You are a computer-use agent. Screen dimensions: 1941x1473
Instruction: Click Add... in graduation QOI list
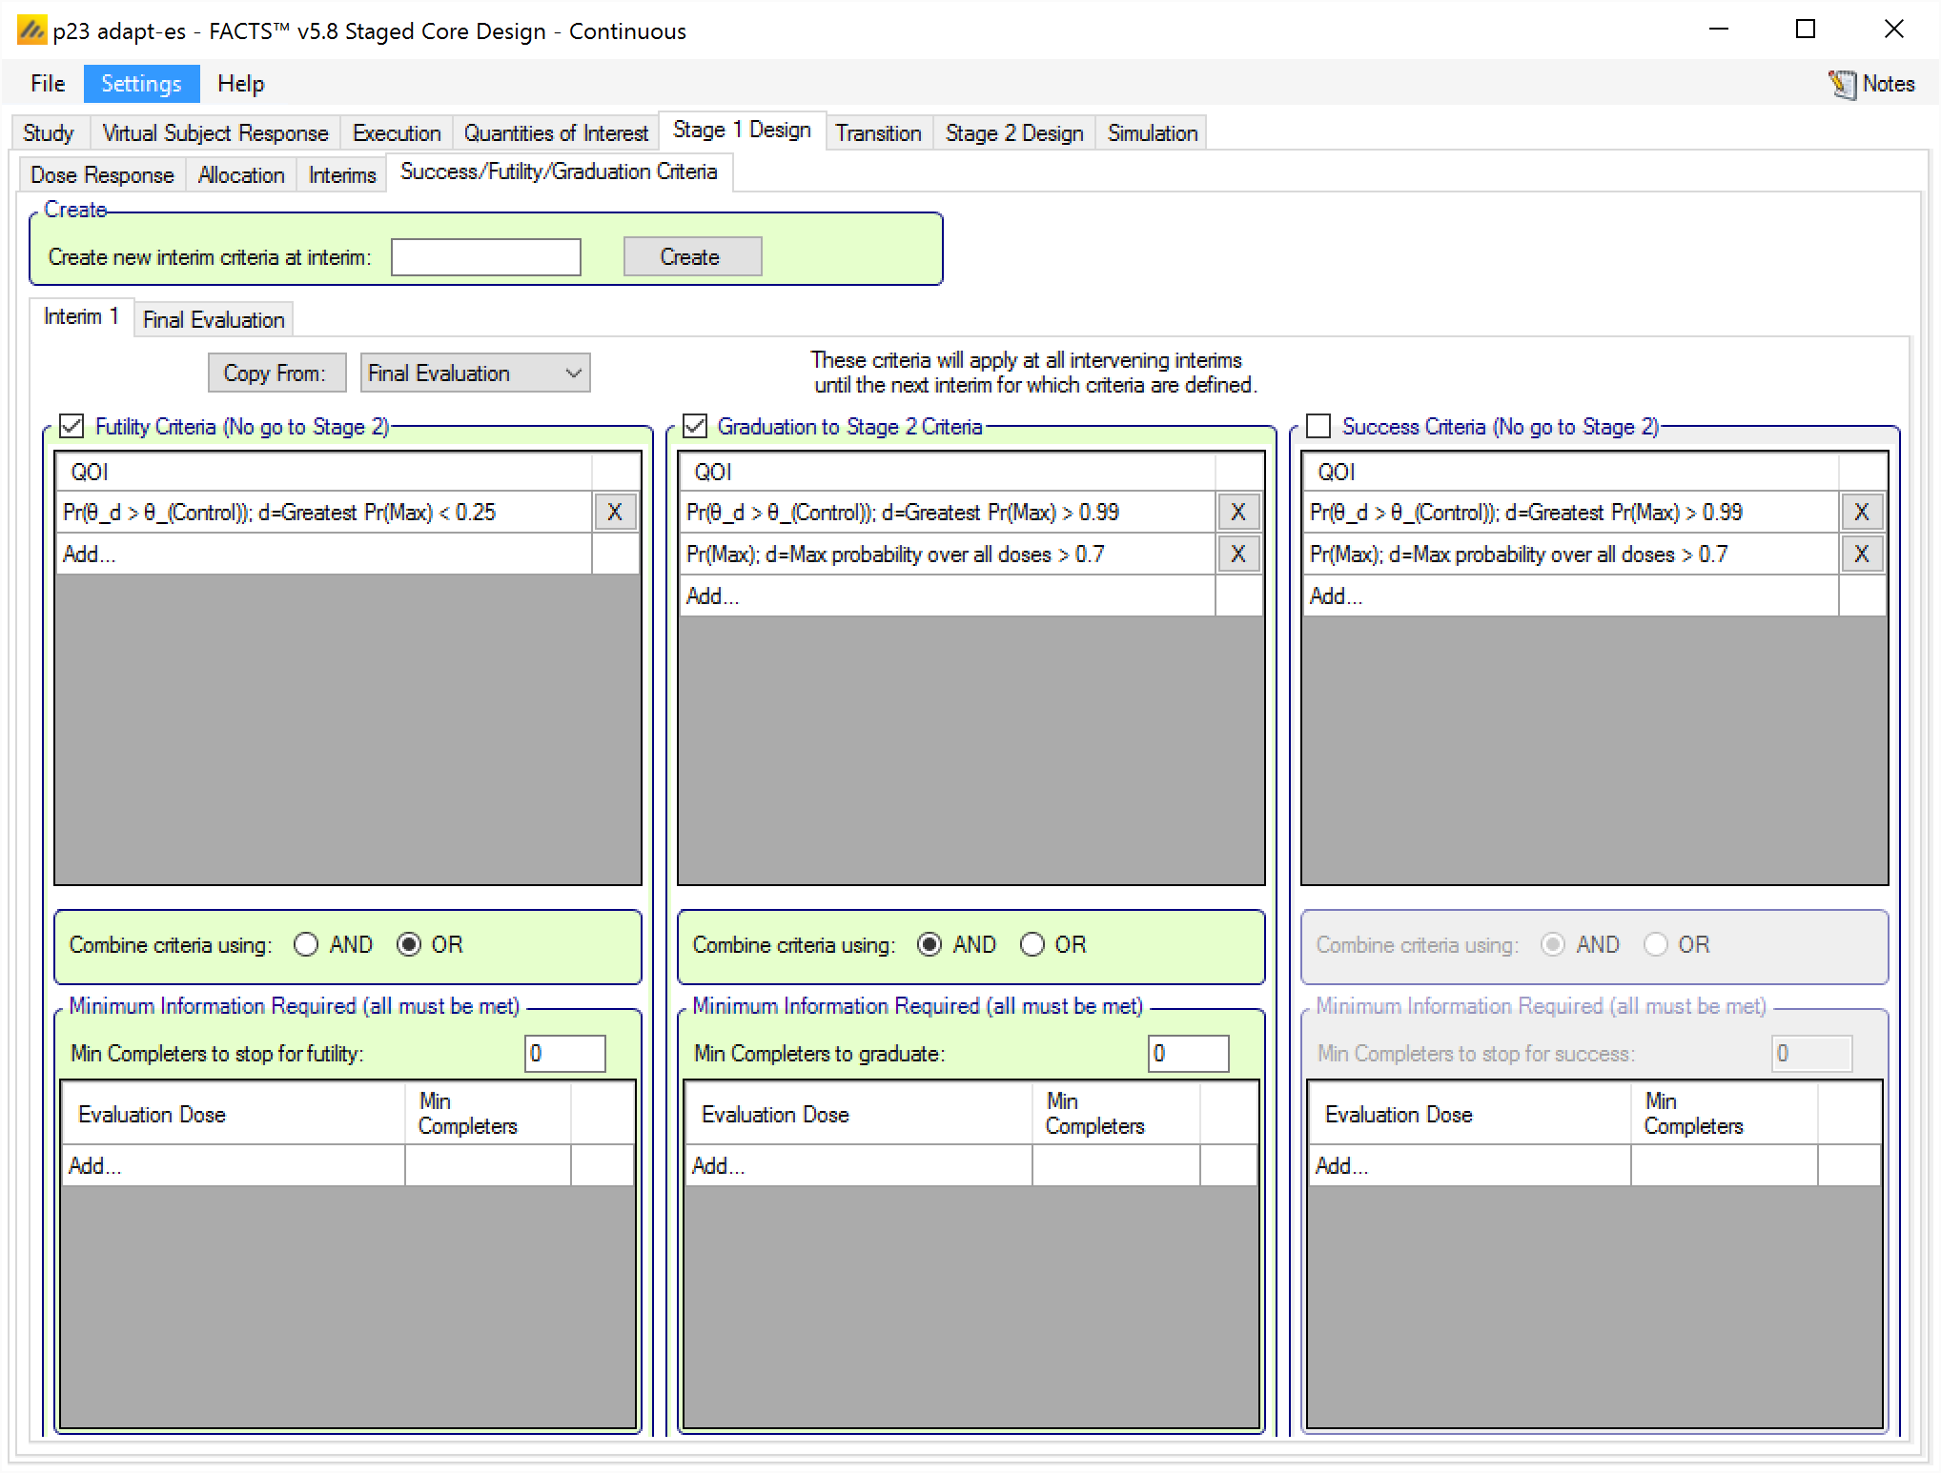tap(713, 596)
